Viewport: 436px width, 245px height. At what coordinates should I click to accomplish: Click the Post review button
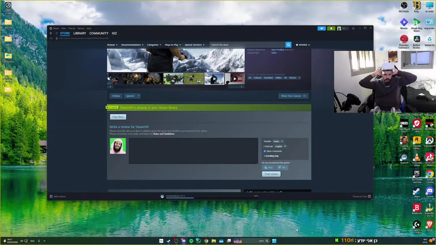[271, 174]
